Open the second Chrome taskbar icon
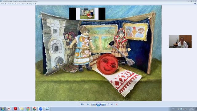The width and height of the screenshot is (197, 111). [x=34, y=109]
